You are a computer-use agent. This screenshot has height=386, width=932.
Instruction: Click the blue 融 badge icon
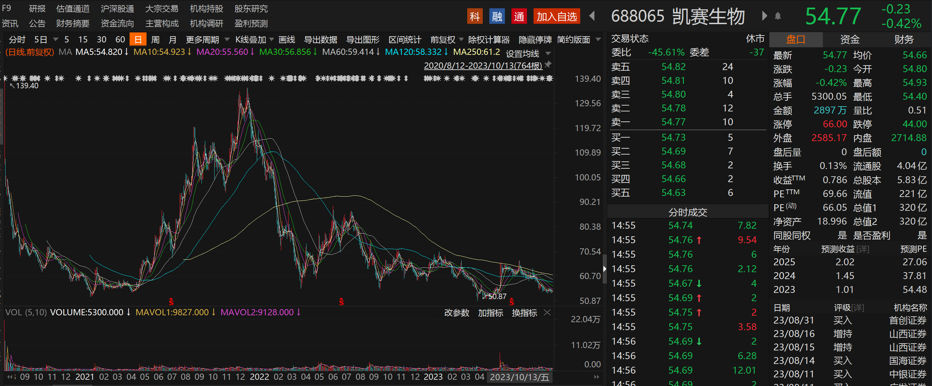(497, 17)
